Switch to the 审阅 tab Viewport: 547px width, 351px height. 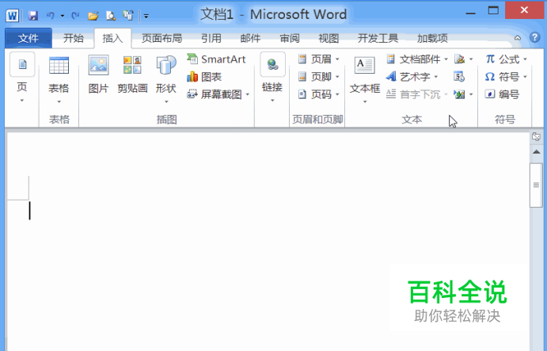point(290,38)
